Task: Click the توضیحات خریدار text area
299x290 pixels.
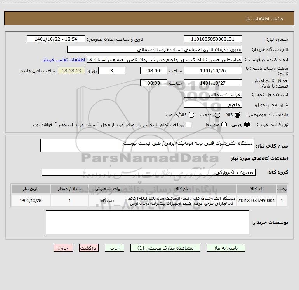Action: click(x=147, y=222)
